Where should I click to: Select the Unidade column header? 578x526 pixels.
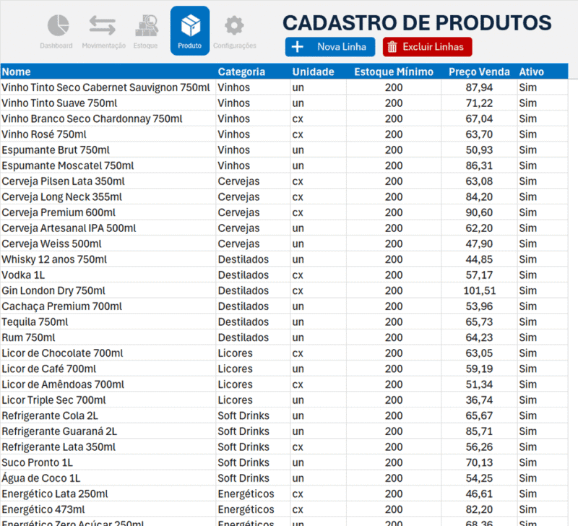(x=318, y=72)
